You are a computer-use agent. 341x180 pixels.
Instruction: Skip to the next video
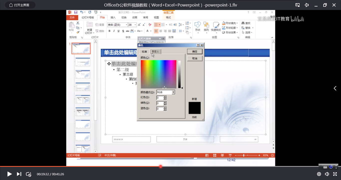19,174
